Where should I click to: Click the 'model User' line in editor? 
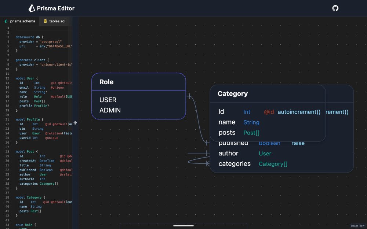point(27,78)
